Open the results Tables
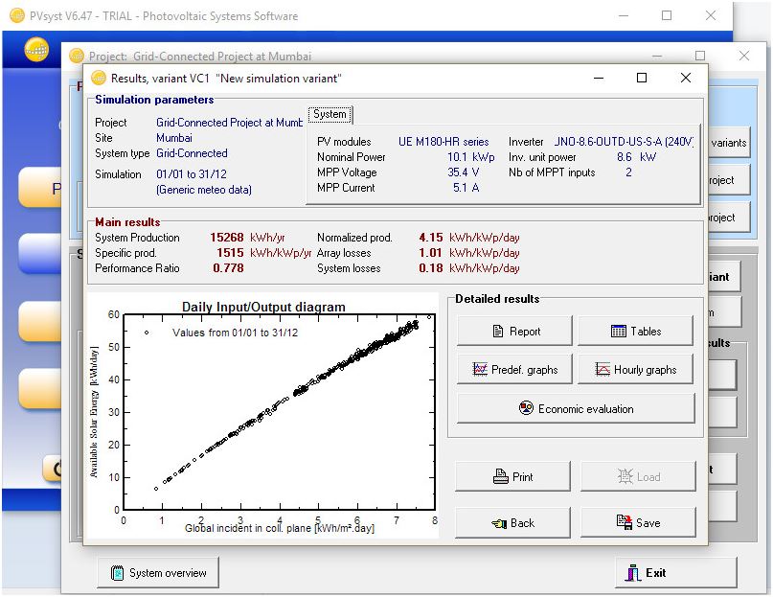 pos(635,332)
